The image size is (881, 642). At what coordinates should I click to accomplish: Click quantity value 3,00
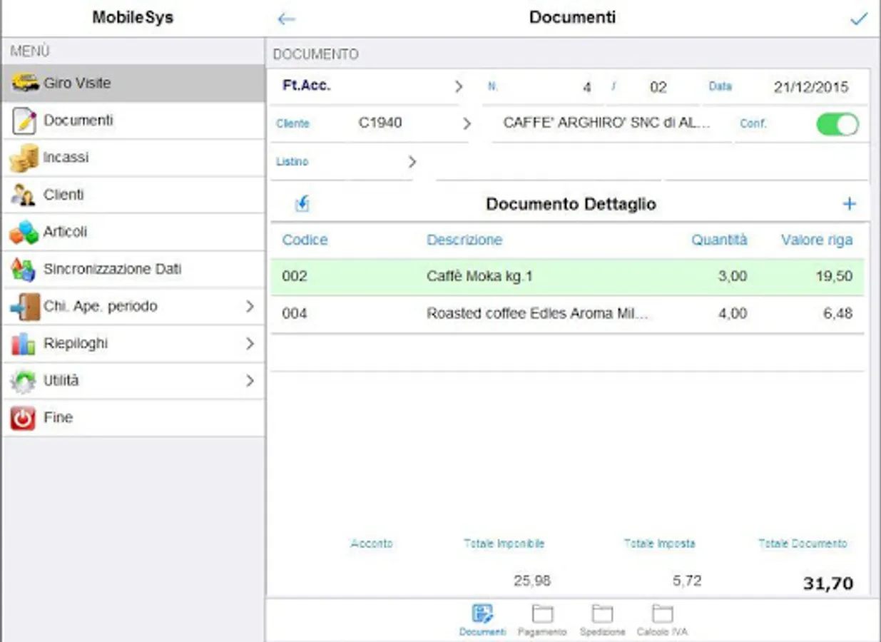[732, 277]
